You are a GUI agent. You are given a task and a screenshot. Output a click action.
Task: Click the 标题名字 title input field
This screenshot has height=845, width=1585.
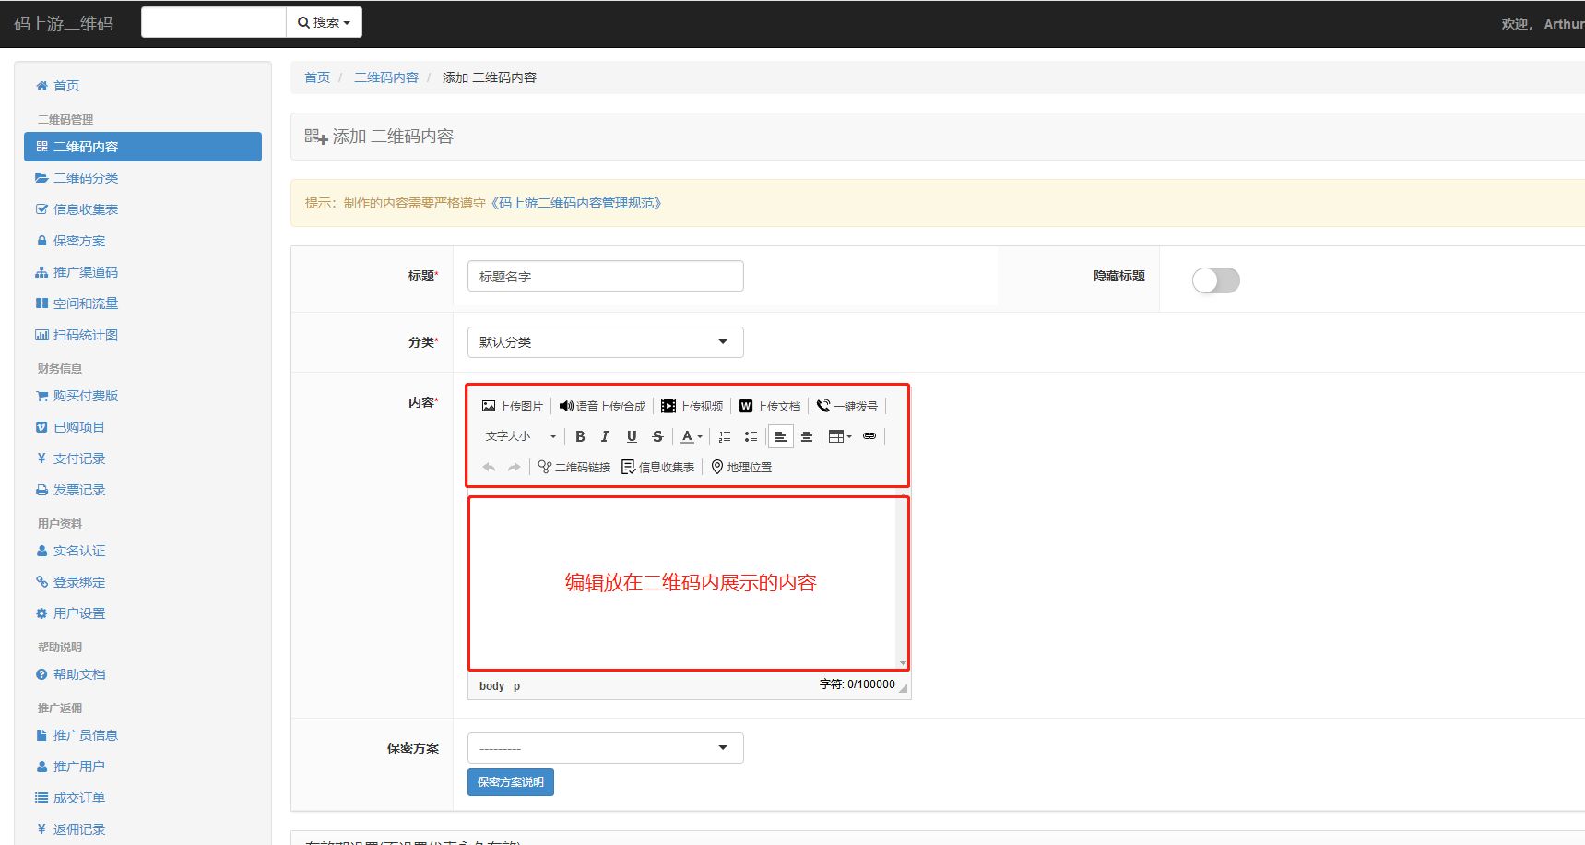tap(604, 275)
